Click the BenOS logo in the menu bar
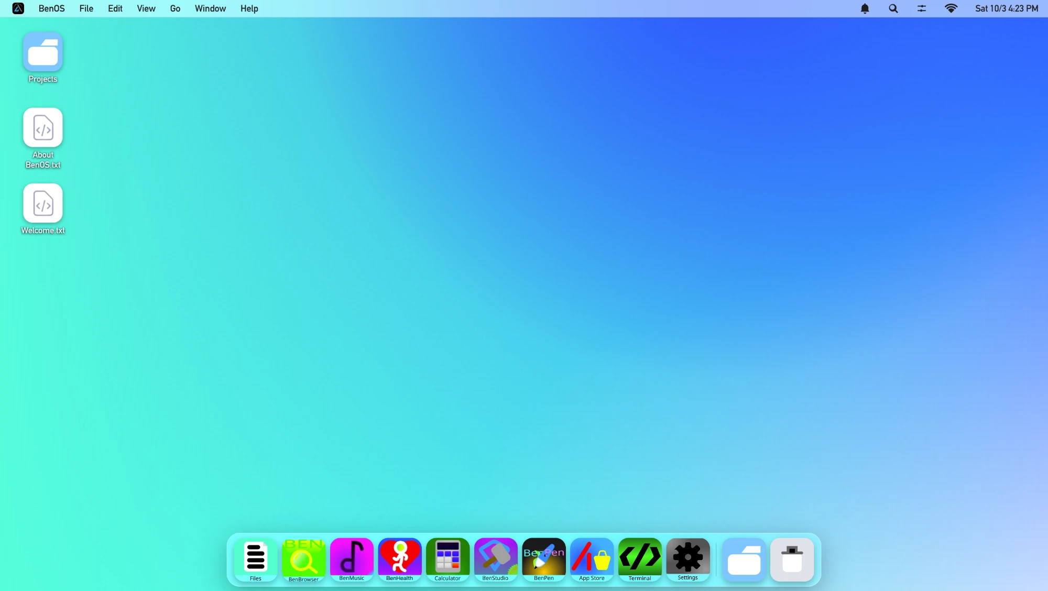This screenshot has height=591, width=1048. [18, 8]
